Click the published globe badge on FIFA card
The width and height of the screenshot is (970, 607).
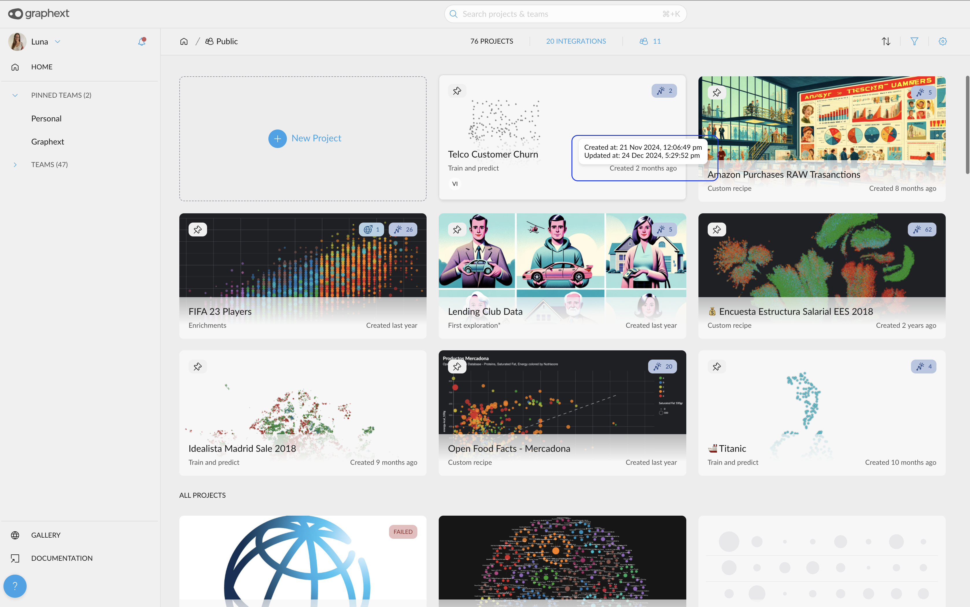(x=372, y=230)
